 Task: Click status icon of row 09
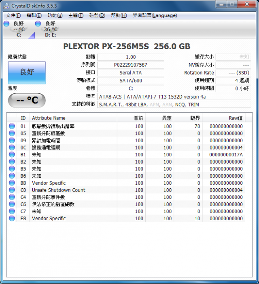12,140
